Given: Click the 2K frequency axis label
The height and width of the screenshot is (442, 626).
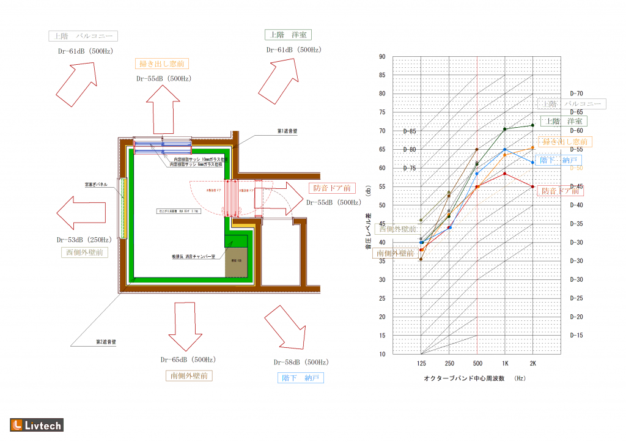Looking at the screenshot, I should [533, 363].
